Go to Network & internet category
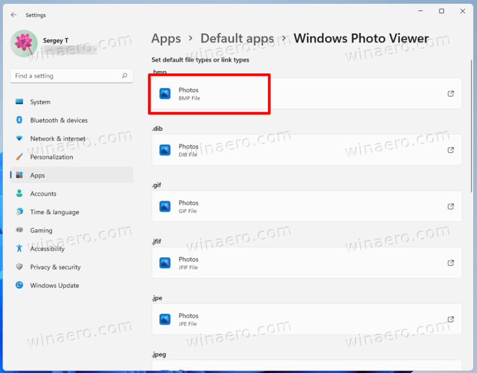This screenshot has height=373, width=477. pyautogui.click(x=71, y=139)
